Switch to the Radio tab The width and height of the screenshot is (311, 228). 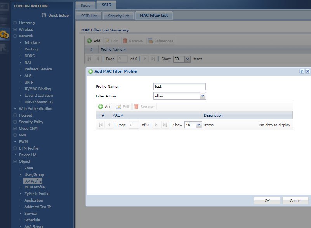85,5
